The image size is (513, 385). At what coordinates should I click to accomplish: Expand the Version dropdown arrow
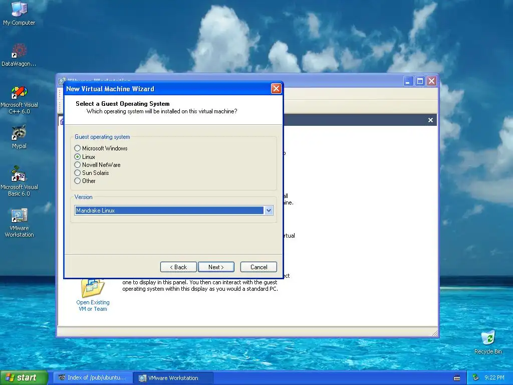(269, 211)
